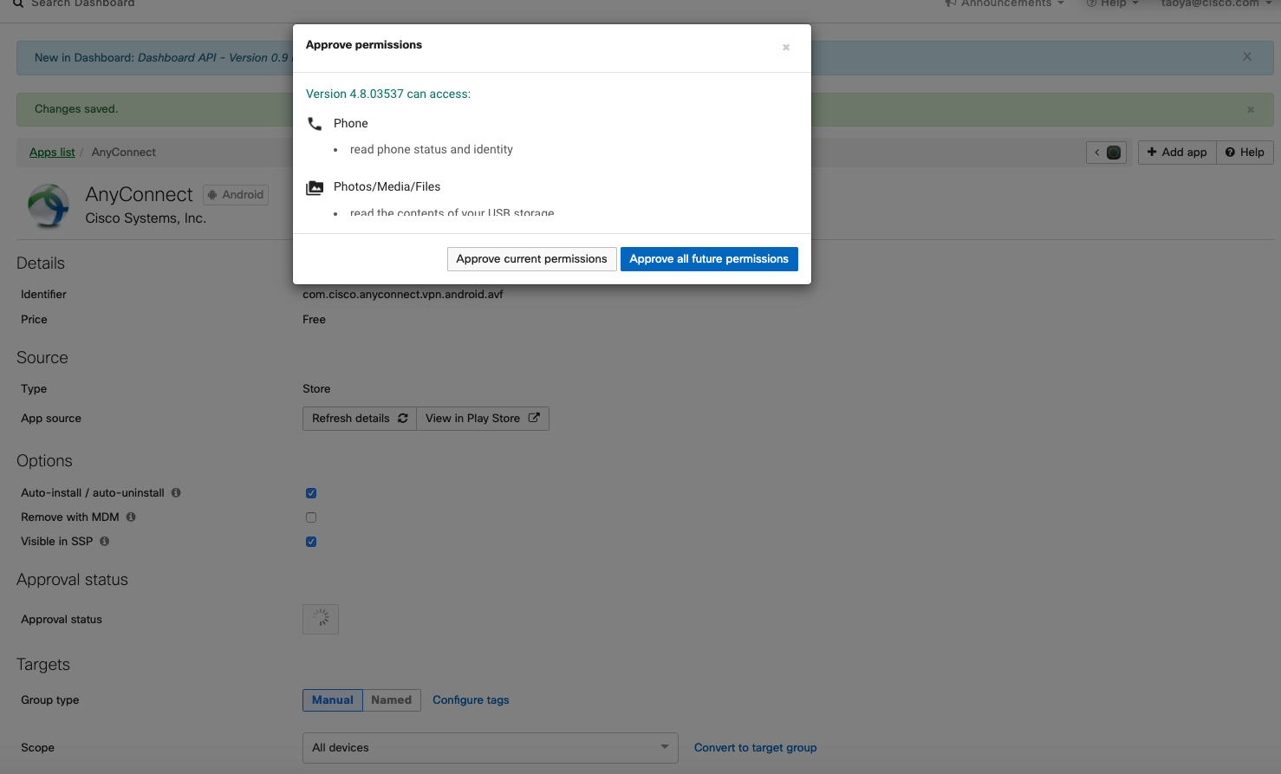Open the Announcements menu
Screen dimensions: 1281x774
[x=1005, y=3]
